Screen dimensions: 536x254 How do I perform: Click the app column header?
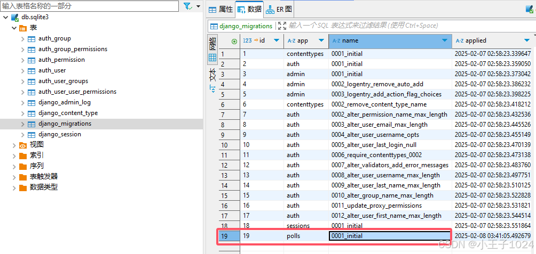(306, 40)
